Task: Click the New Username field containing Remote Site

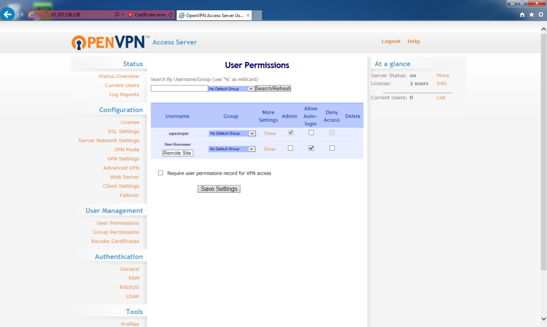Action: (x=177, y=153)
